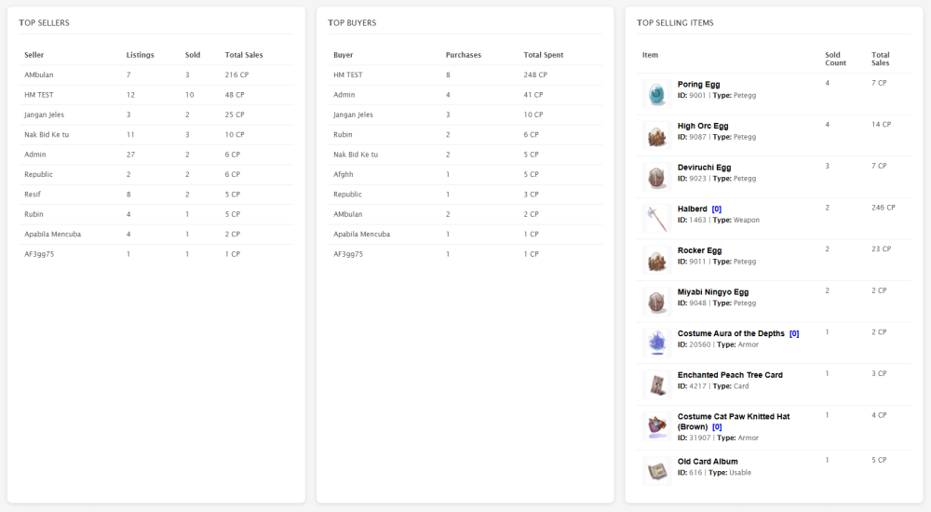Select AF3gg75 in Top Sellers table
This screenshot has width=931, height=512.
click(39, 253)
